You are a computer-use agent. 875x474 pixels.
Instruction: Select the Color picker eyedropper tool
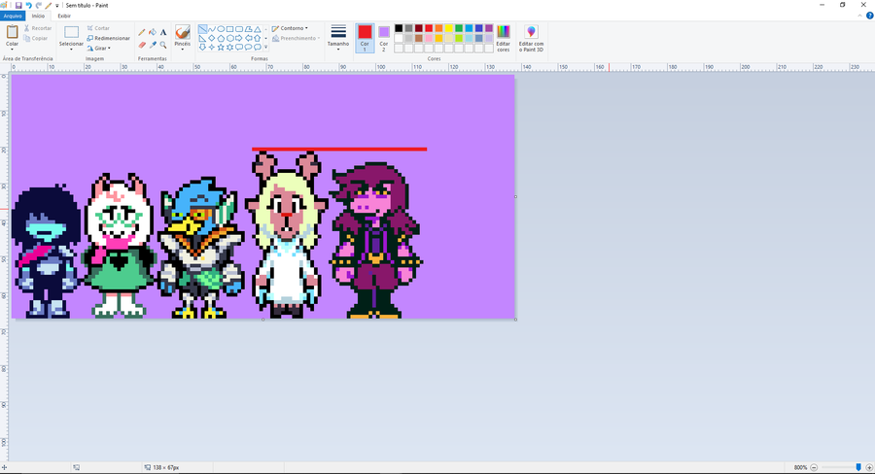(153, 45)
